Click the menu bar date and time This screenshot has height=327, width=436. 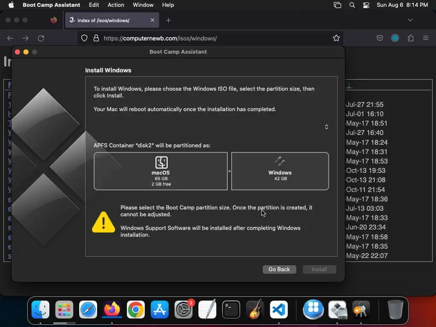point(402,5)
